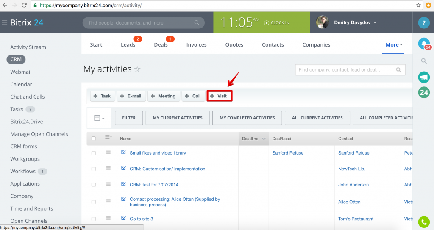Sort by the Deadline column arrow

[264, 139]
